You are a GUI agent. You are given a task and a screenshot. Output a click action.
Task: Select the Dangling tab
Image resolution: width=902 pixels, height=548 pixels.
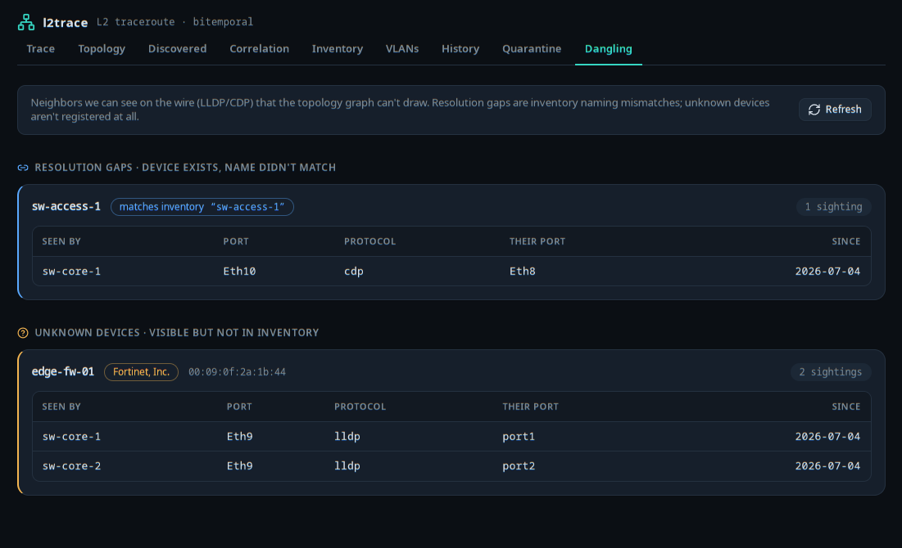[609, 49]
